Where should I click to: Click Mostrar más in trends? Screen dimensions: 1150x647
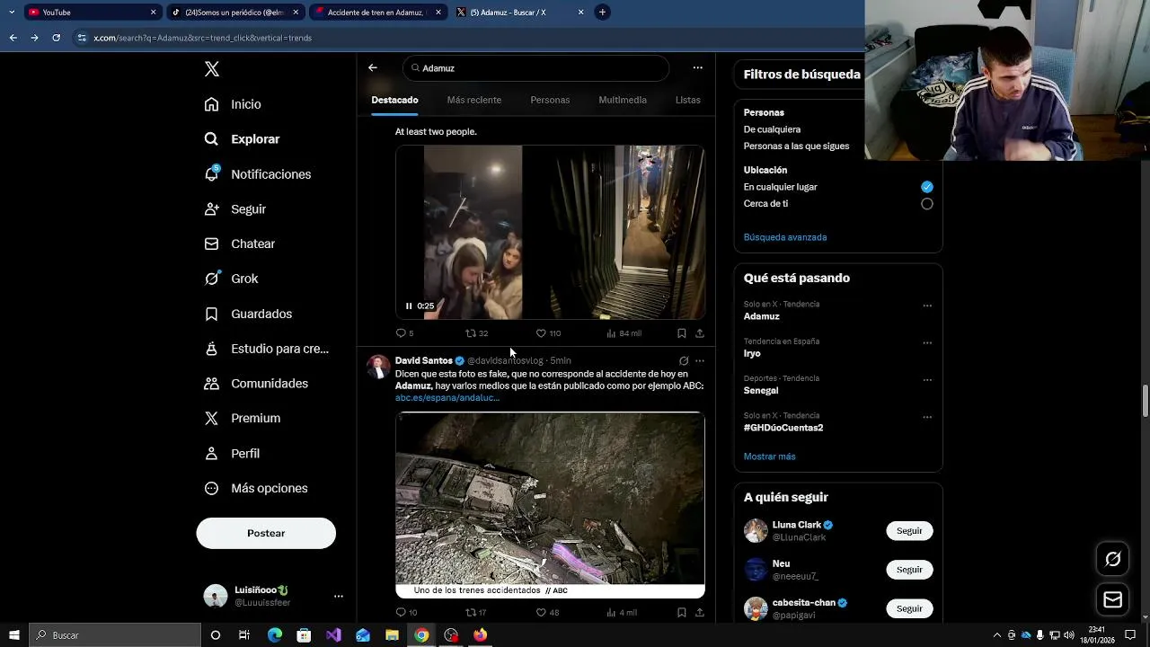tap(769, 456)
